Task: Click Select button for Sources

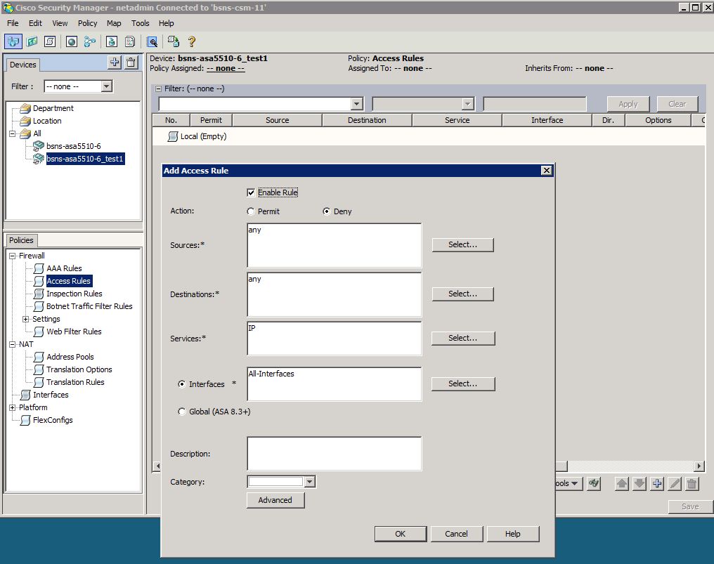Action: point(462,244)
